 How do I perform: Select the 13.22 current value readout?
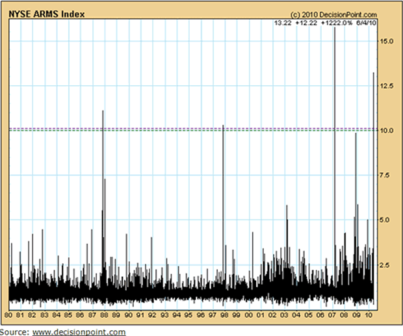[x=282, y=22]
